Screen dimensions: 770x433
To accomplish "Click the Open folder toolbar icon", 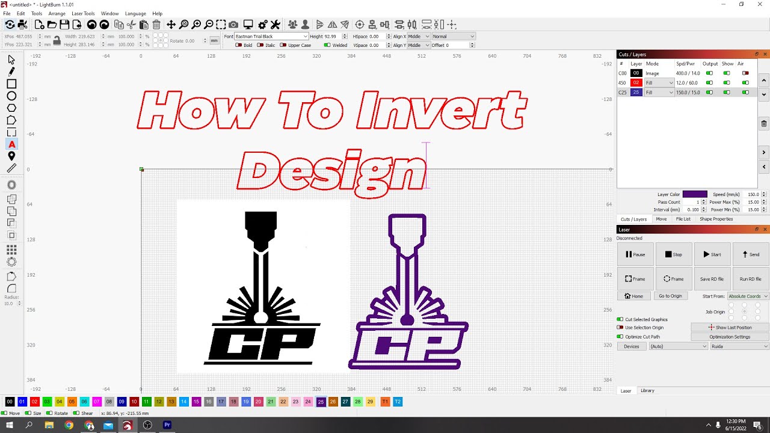I will coord(52,25).
